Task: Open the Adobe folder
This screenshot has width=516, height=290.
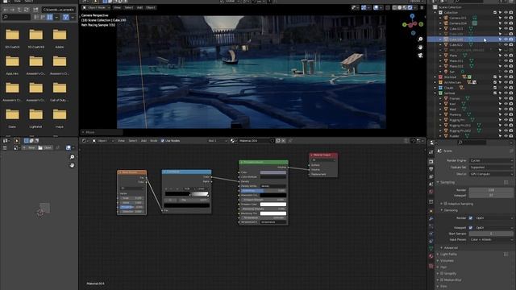Action: pyautogui.click(x=60, y=38)
